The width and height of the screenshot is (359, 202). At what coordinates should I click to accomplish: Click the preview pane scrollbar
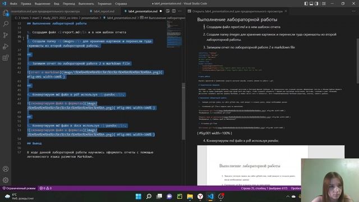pyautogui.click(x=357, y=61)
